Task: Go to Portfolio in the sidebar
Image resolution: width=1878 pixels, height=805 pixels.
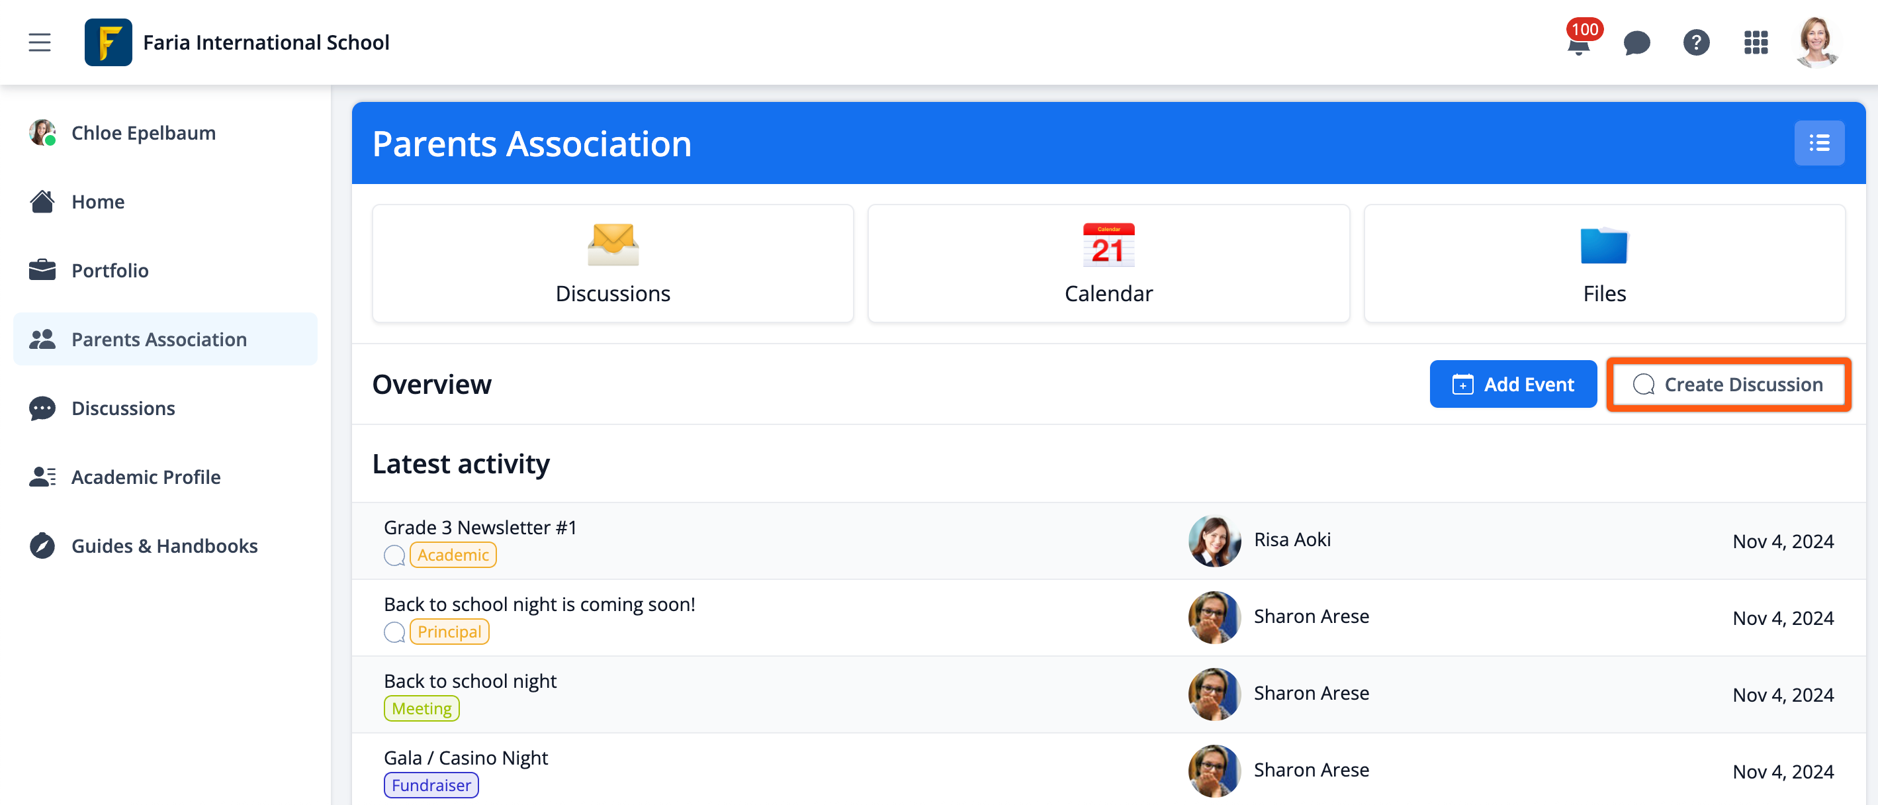Action: tap(110, 271)
